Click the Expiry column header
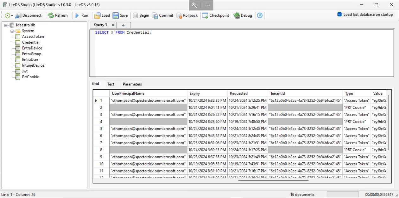The height and width of the screenshot is (198, 399). (207, 93)
